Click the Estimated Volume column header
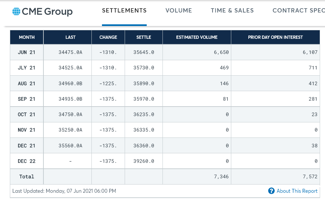 pos(197,37)
